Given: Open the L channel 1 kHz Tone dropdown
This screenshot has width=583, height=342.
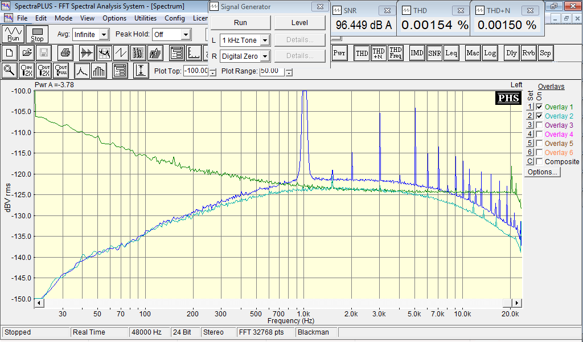Looking at the screenshot, I should (x=265, y=40).
